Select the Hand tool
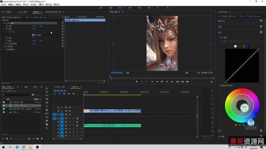Viewport: 266px width, 150px height. pyautogui.click(x=47, y=124)
